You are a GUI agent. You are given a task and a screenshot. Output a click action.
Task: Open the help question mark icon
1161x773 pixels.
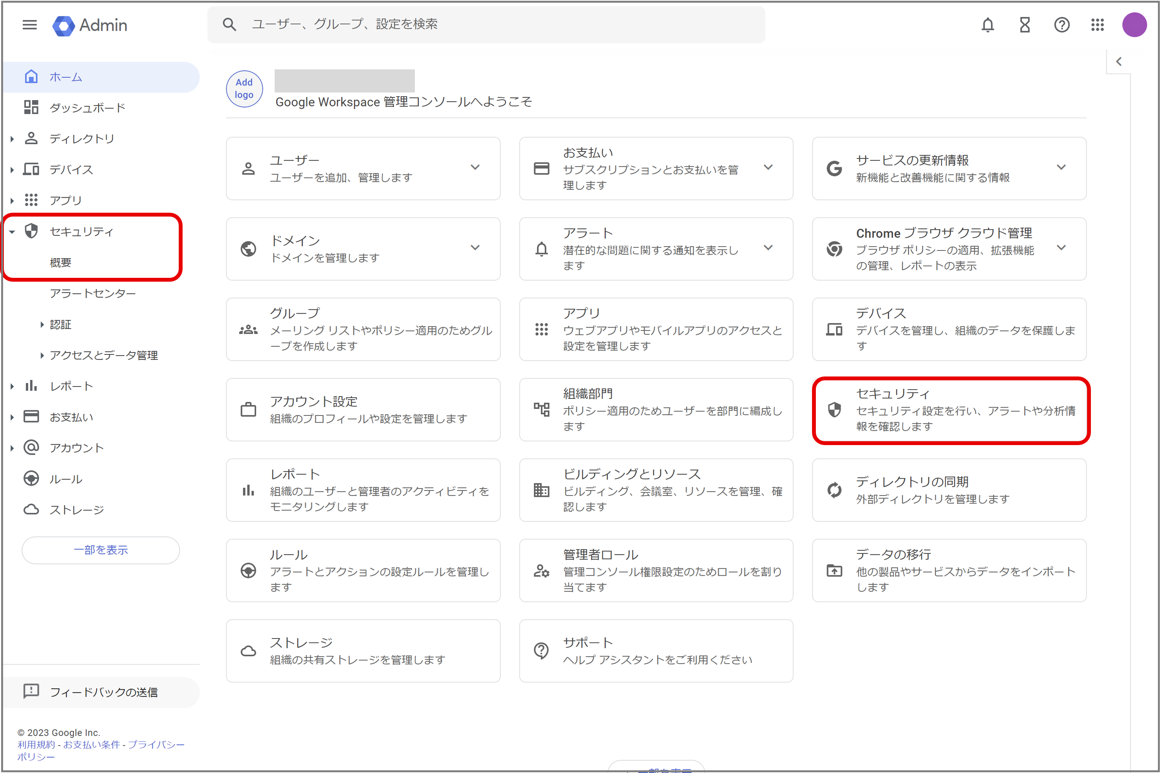(1062, 25)
